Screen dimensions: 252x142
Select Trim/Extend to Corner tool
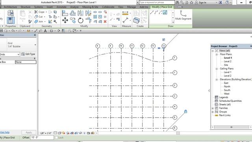coord(88,21)
